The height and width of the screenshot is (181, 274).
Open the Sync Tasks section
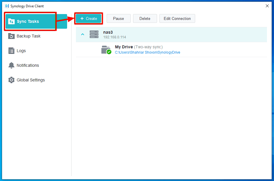coord(36,21)
